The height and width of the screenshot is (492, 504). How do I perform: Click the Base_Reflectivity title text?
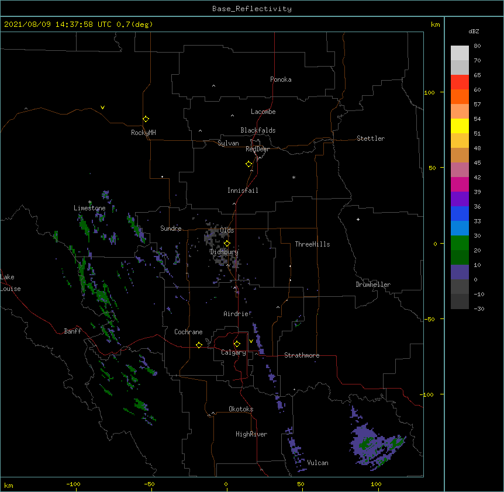[252, 9]
